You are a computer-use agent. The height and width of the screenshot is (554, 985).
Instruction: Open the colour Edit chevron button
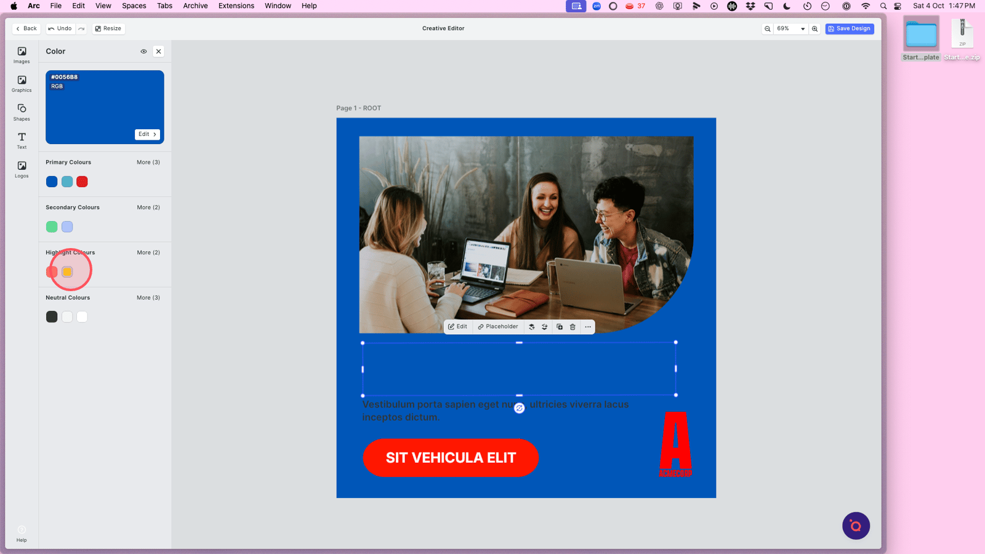click(x=147, y=134)
